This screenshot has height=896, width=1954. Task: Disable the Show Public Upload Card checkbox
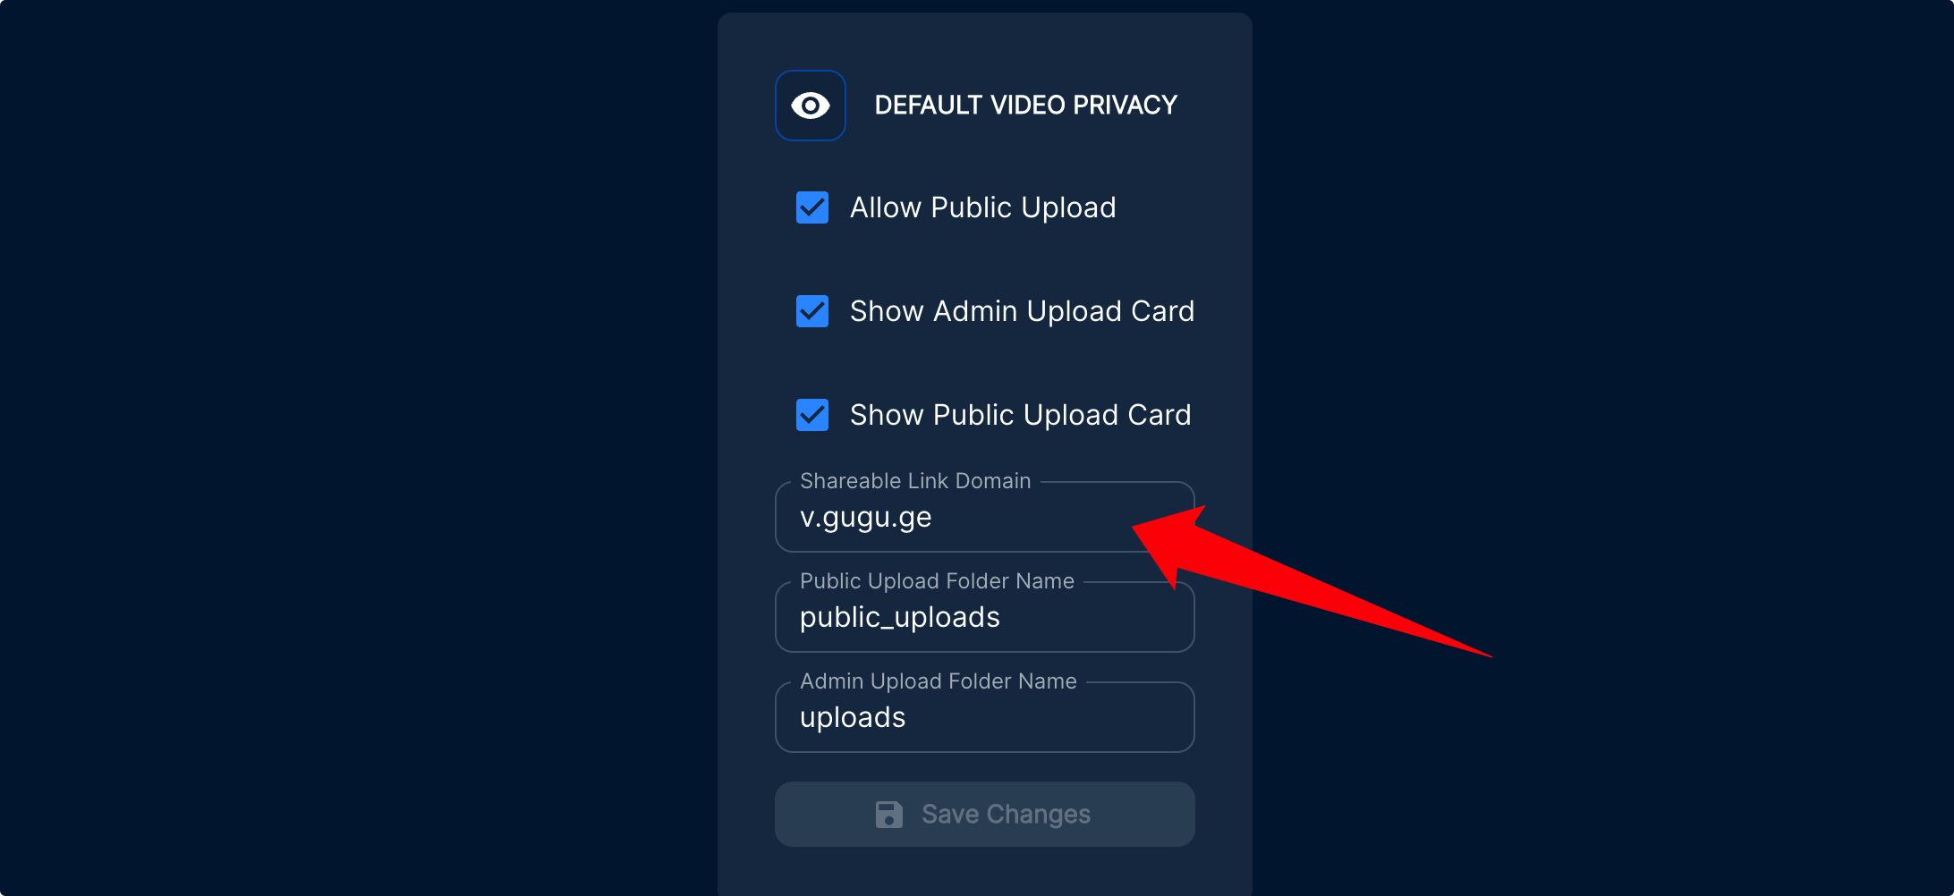point(812,415)
